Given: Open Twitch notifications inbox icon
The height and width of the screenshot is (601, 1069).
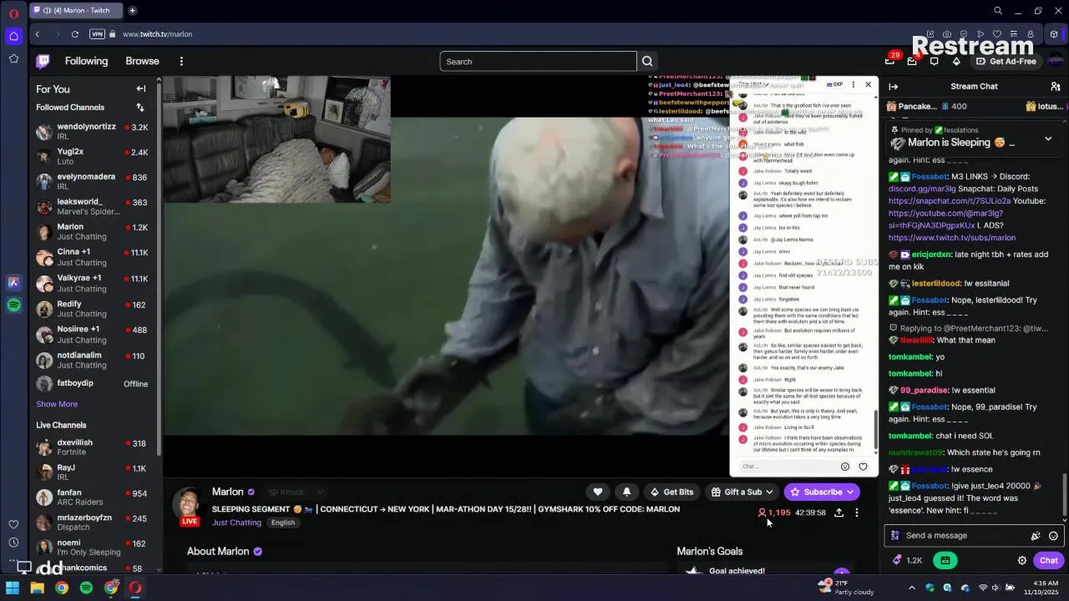Looking at the screenshot, I should [912, 61].
